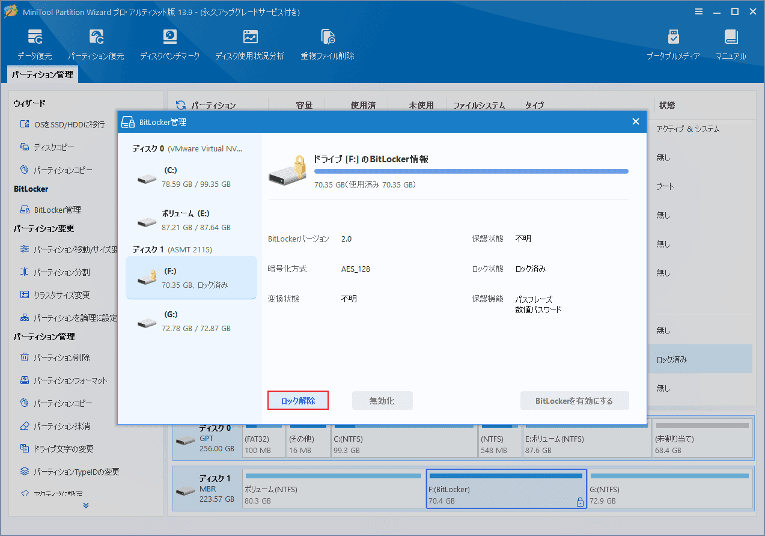
Task: Select locked drive (F:) in the BitLocker dialog
Action: (x=190, y=278)
